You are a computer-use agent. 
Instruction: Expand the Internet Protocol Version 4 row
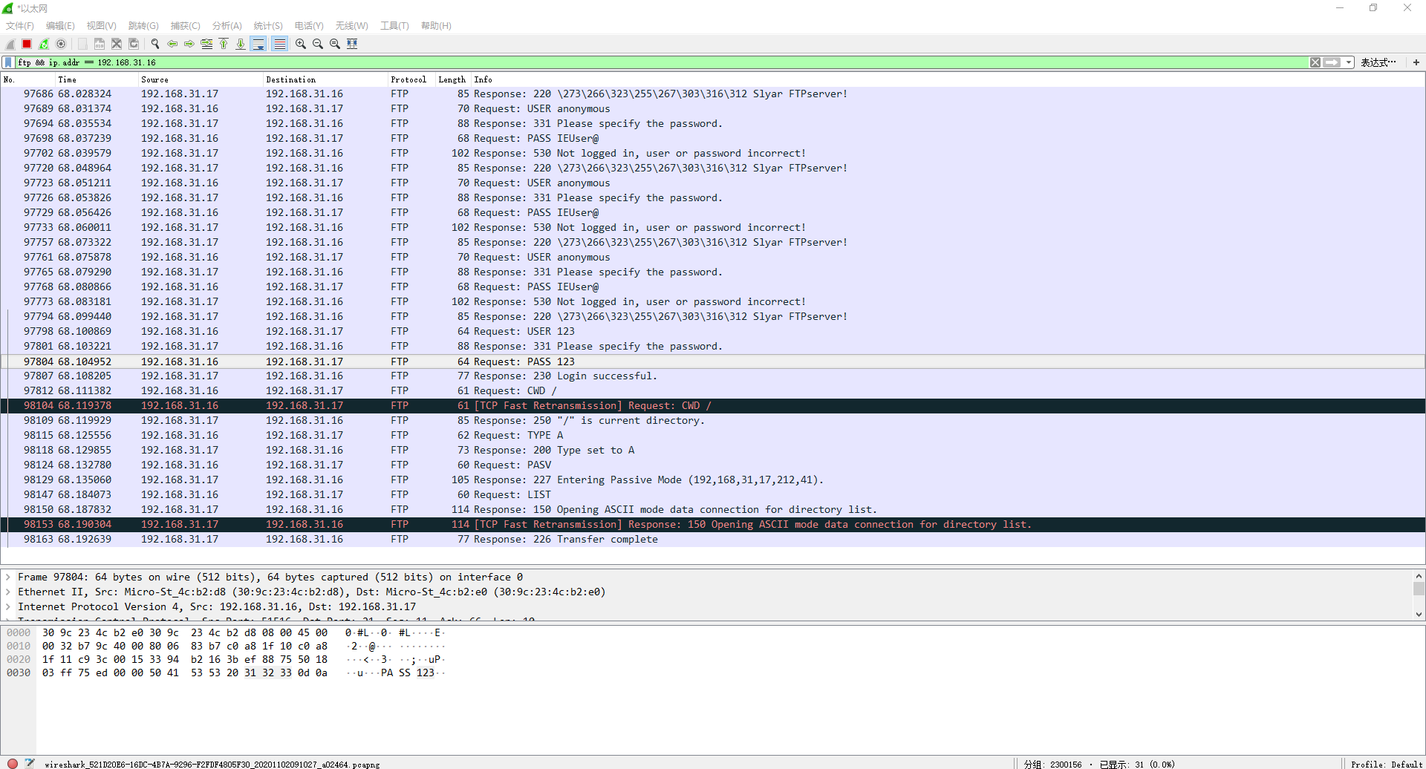click(8, 606)
